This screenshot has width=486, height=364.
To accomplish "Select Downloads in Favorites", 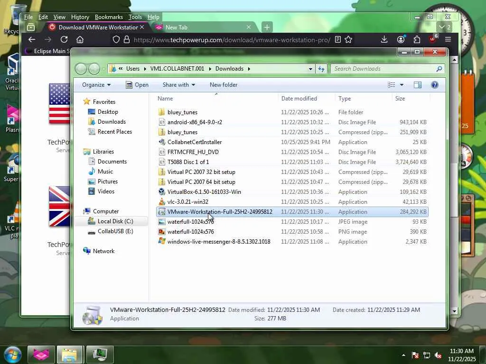I will [112, 122].
